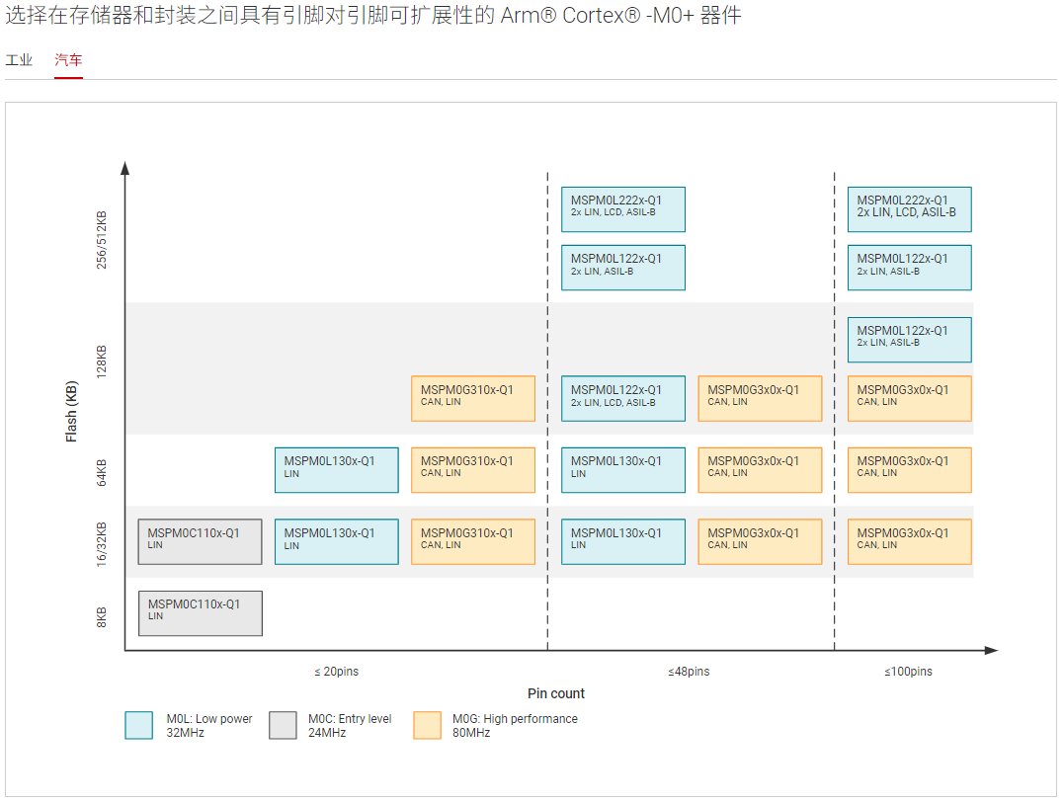This screenshot has width=1063, height=803.
Task: Open MSPM0G310x-Q1 box in the 64KB row
Action: [x=473, y=469]
